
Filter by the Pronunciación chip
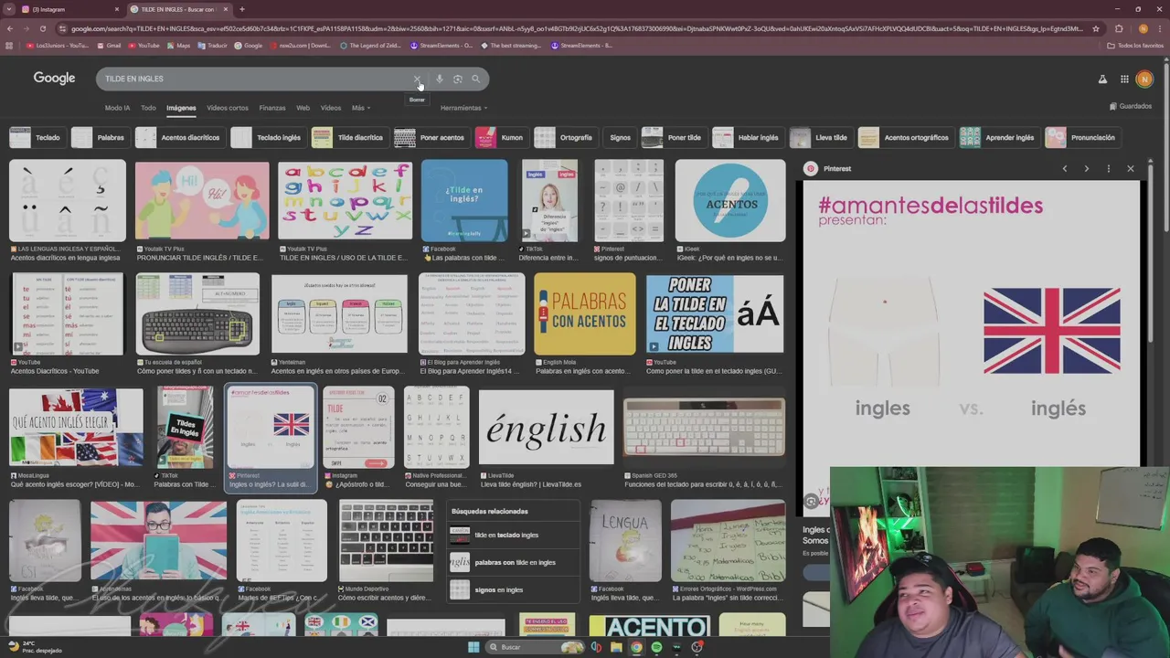(x=1081, y=138)
